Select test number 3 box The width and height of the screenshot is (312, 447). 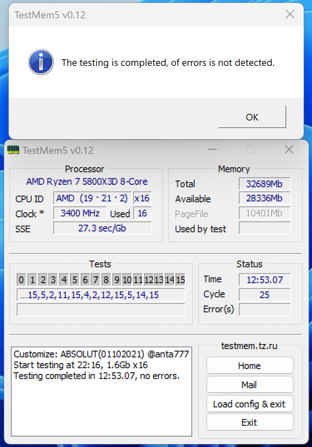click(x=53, y=280)
